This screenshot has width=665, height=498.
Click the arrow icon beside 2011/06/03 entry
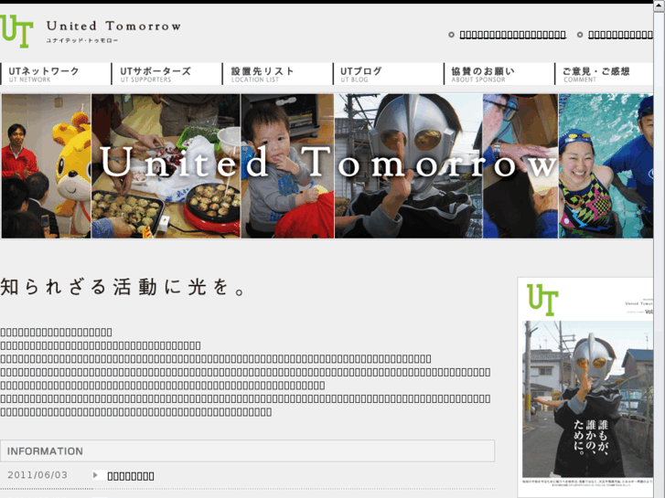tap(96, 475)
